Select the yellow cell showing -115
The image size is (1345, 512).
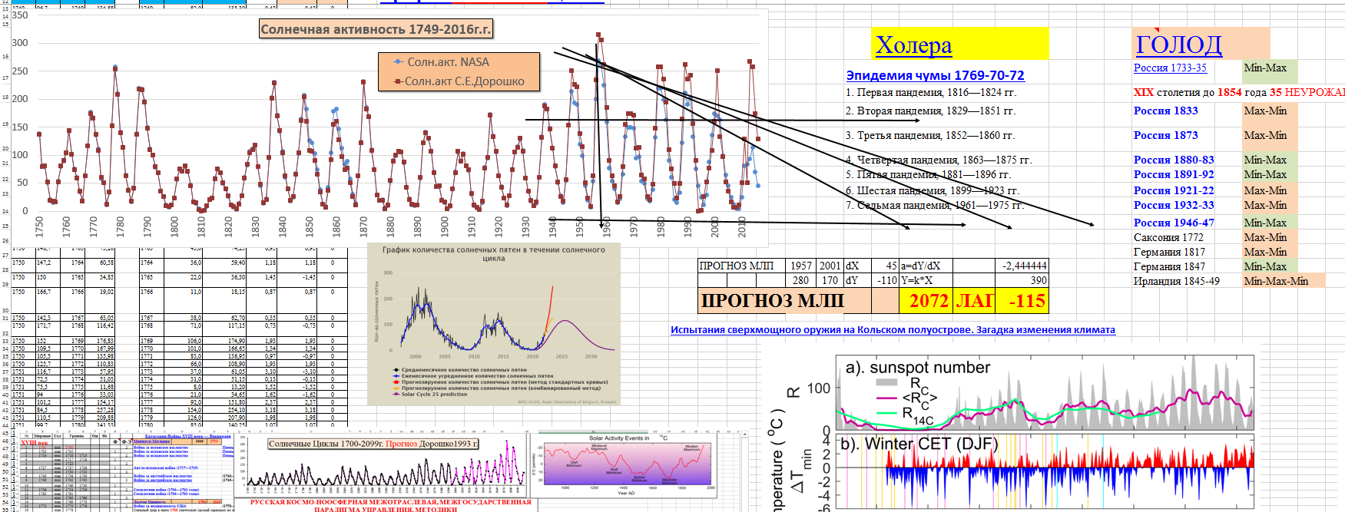[1022, 301]
